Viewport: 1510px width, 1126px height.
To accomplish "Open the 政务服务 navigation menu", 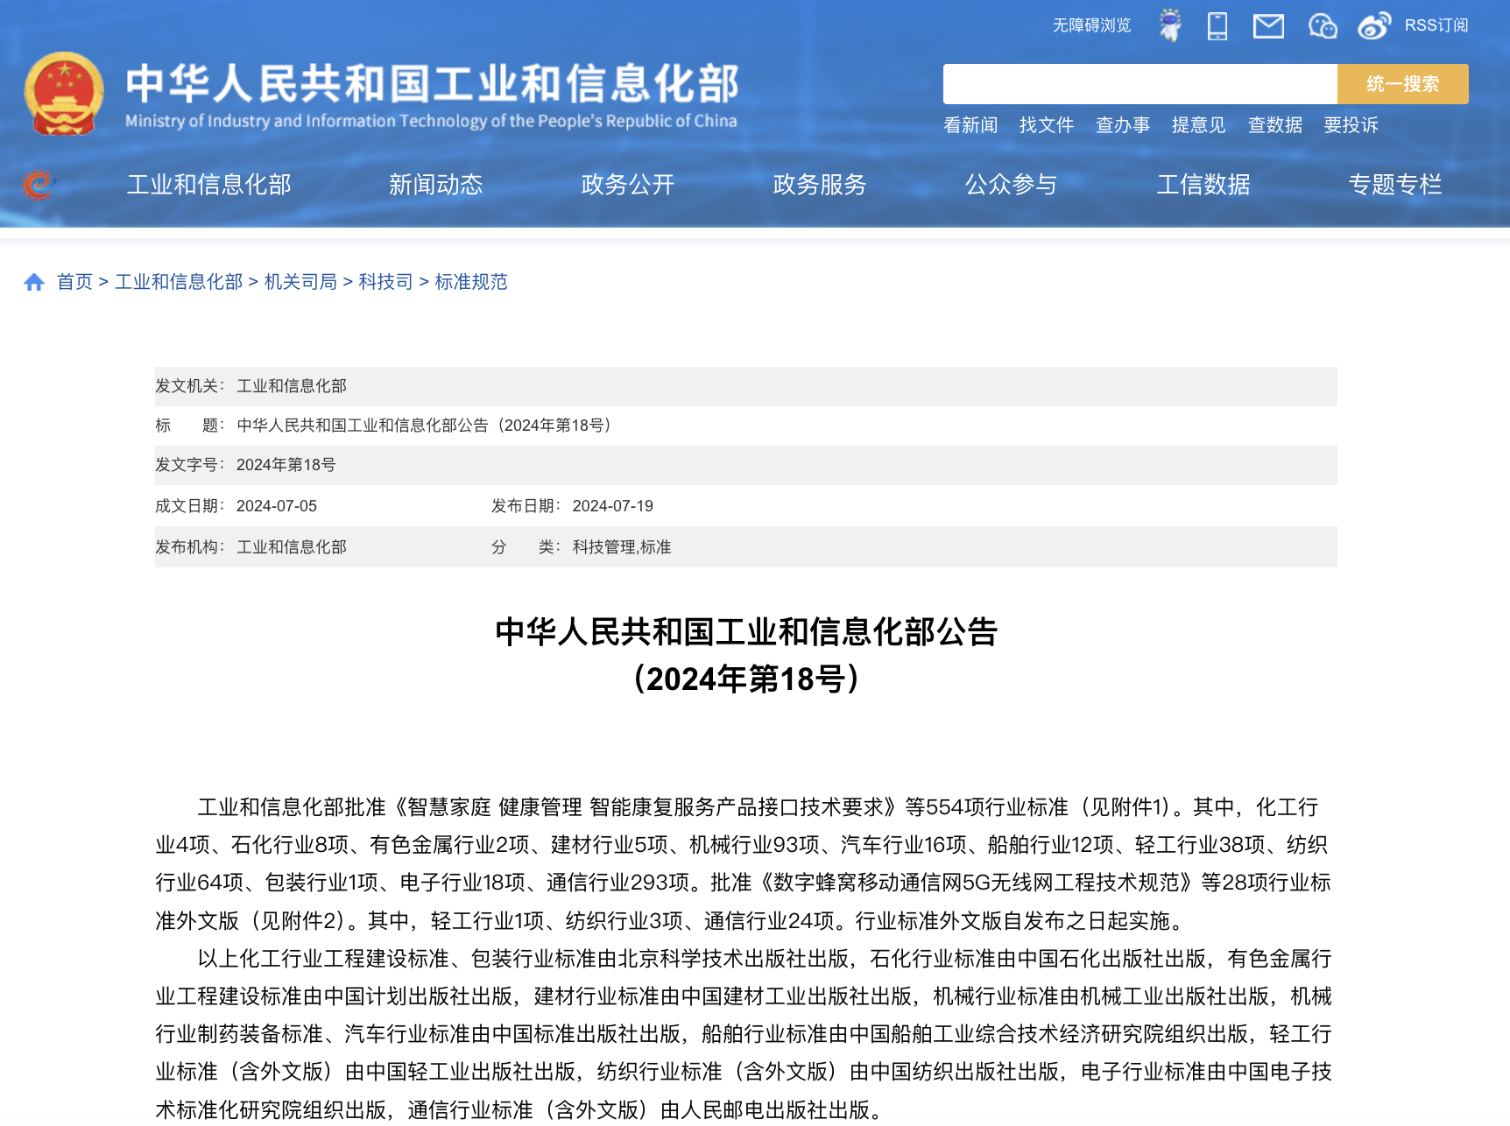I will tap(819, 185).
